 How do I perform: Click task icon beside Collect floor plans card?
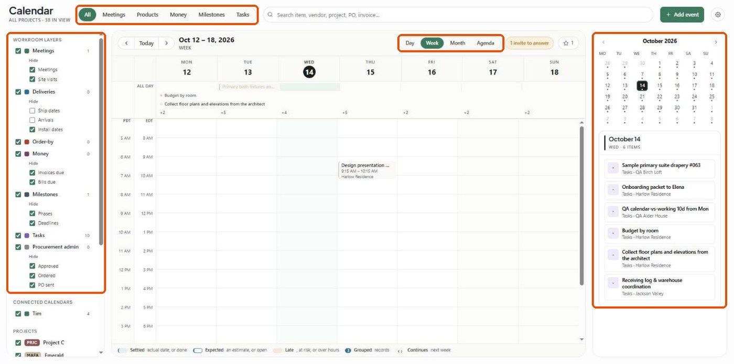pos(612,255)
